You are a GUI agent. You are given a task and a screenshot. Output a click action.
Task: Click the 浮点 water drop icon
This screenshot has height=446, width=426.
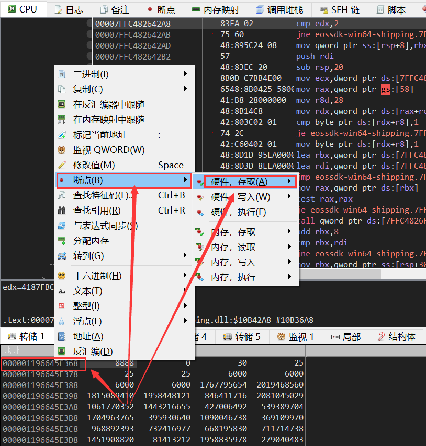pos(62,321)
